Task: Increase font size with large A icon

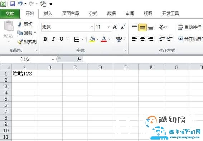Action: (x=115, y=27)
